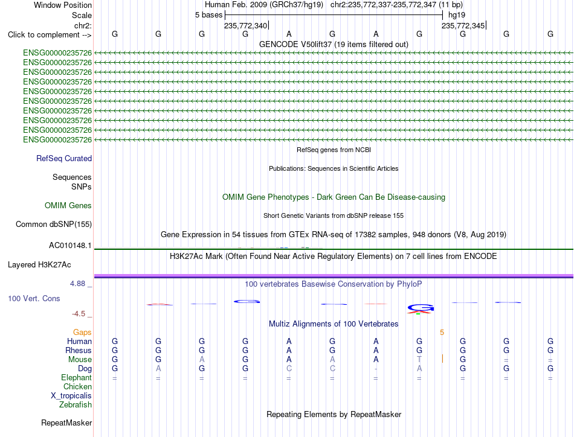Click the hg19 label beside scale bar
574x437 pixels.
(x=457, y=15)
